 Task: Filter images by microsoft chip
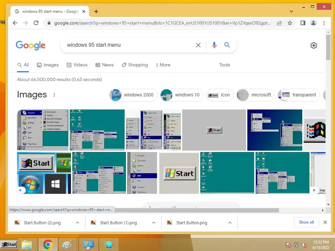(x=256, y=95)
